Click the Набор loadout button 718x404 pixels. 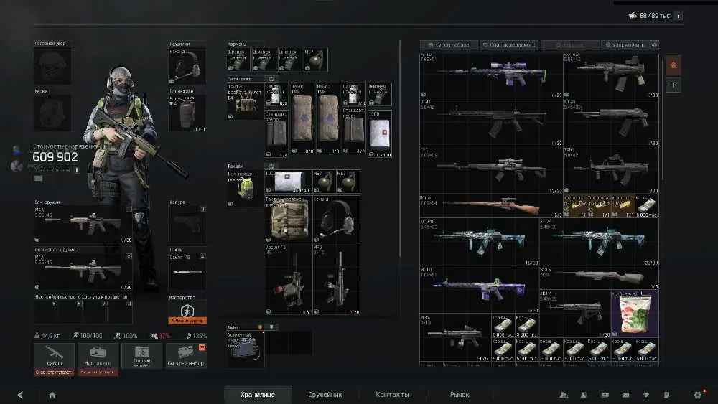[54, 356]
